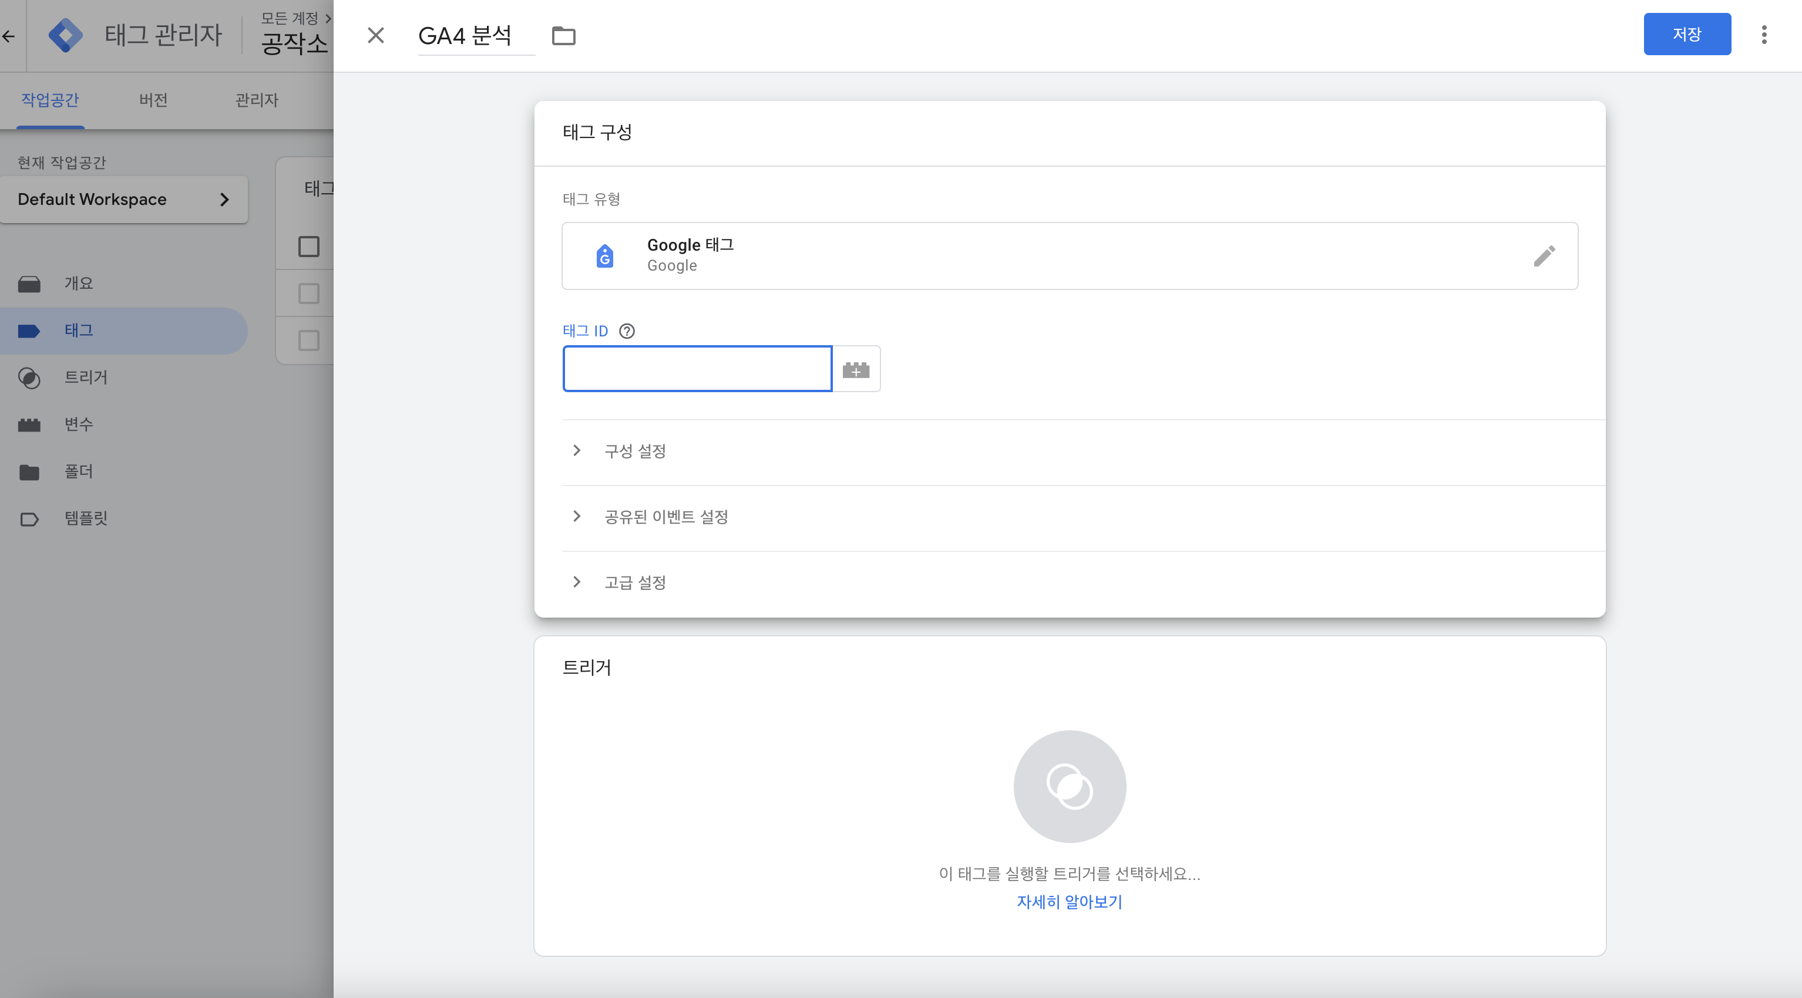1802x998 pixels.
Task: Check the first tag row checkbox
Action: 308,293
